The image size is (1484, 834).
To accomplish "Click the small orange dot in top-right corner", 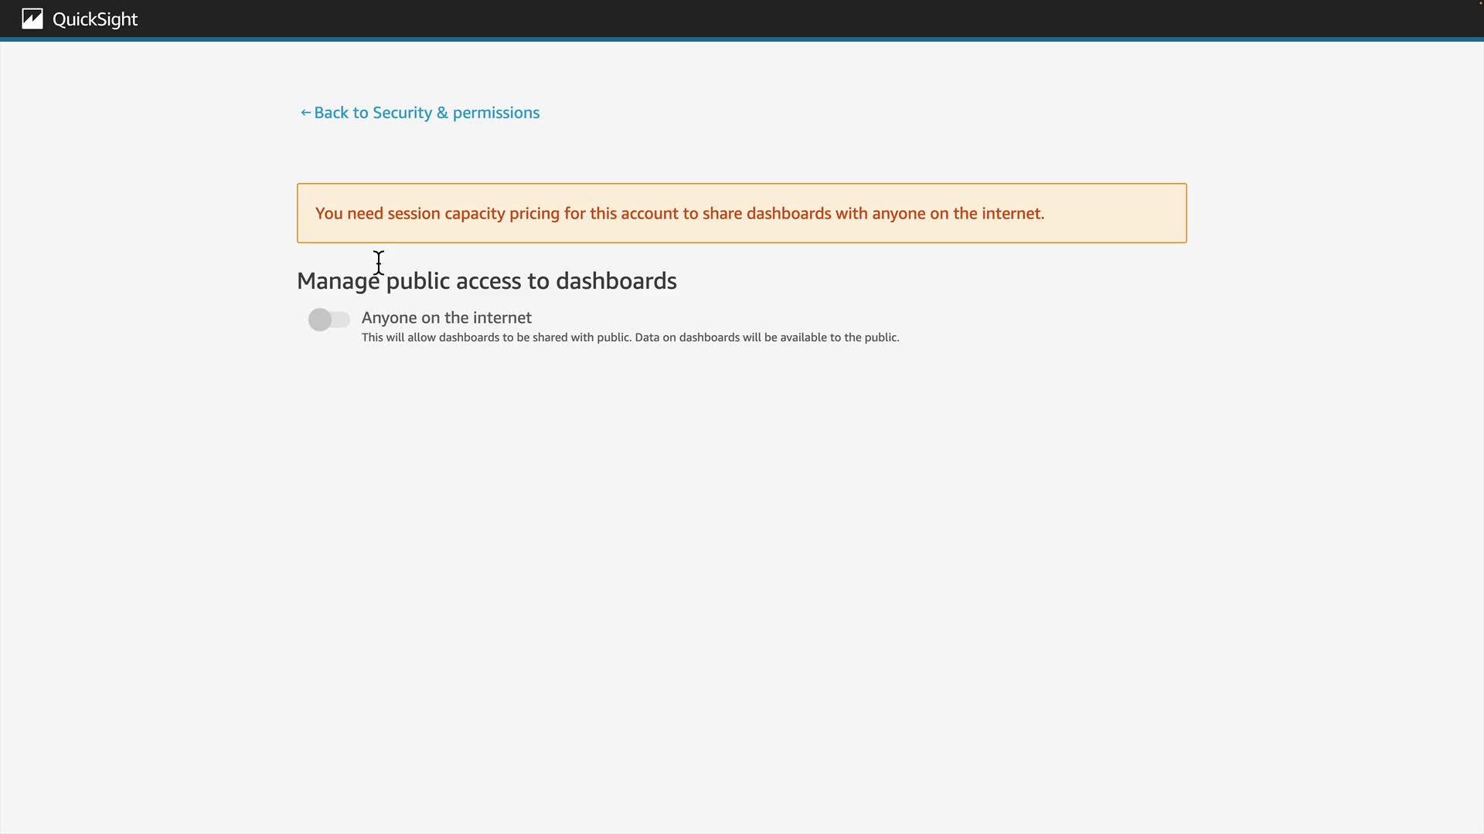I will pyautogui.click(x=1480, y=2).
